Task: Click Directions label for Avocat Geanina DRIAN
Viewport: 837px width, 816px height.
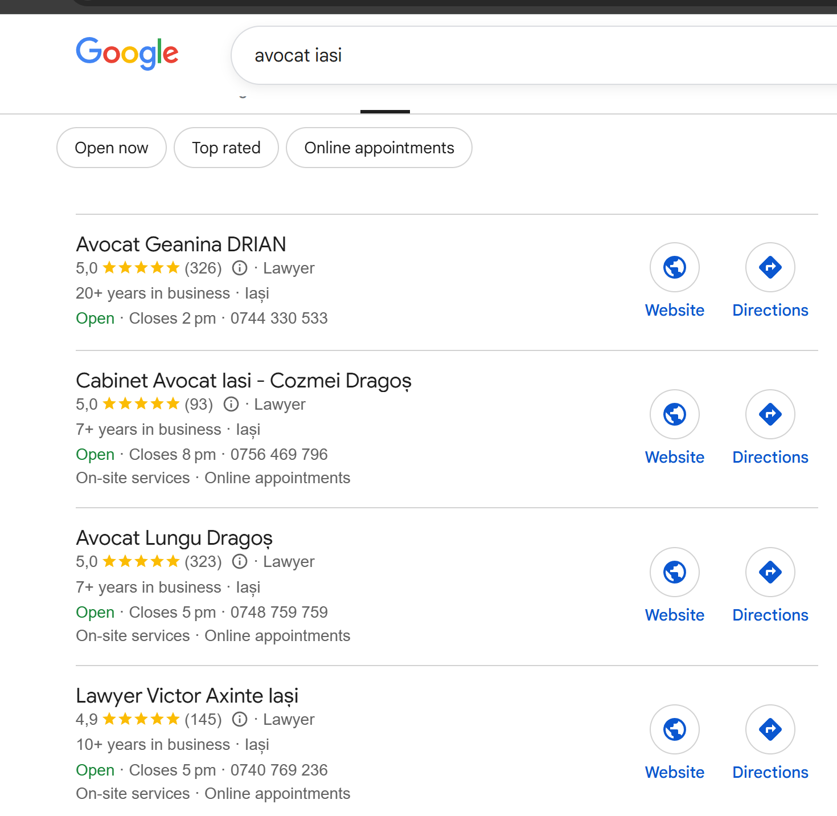Action: tap(770, 310)
